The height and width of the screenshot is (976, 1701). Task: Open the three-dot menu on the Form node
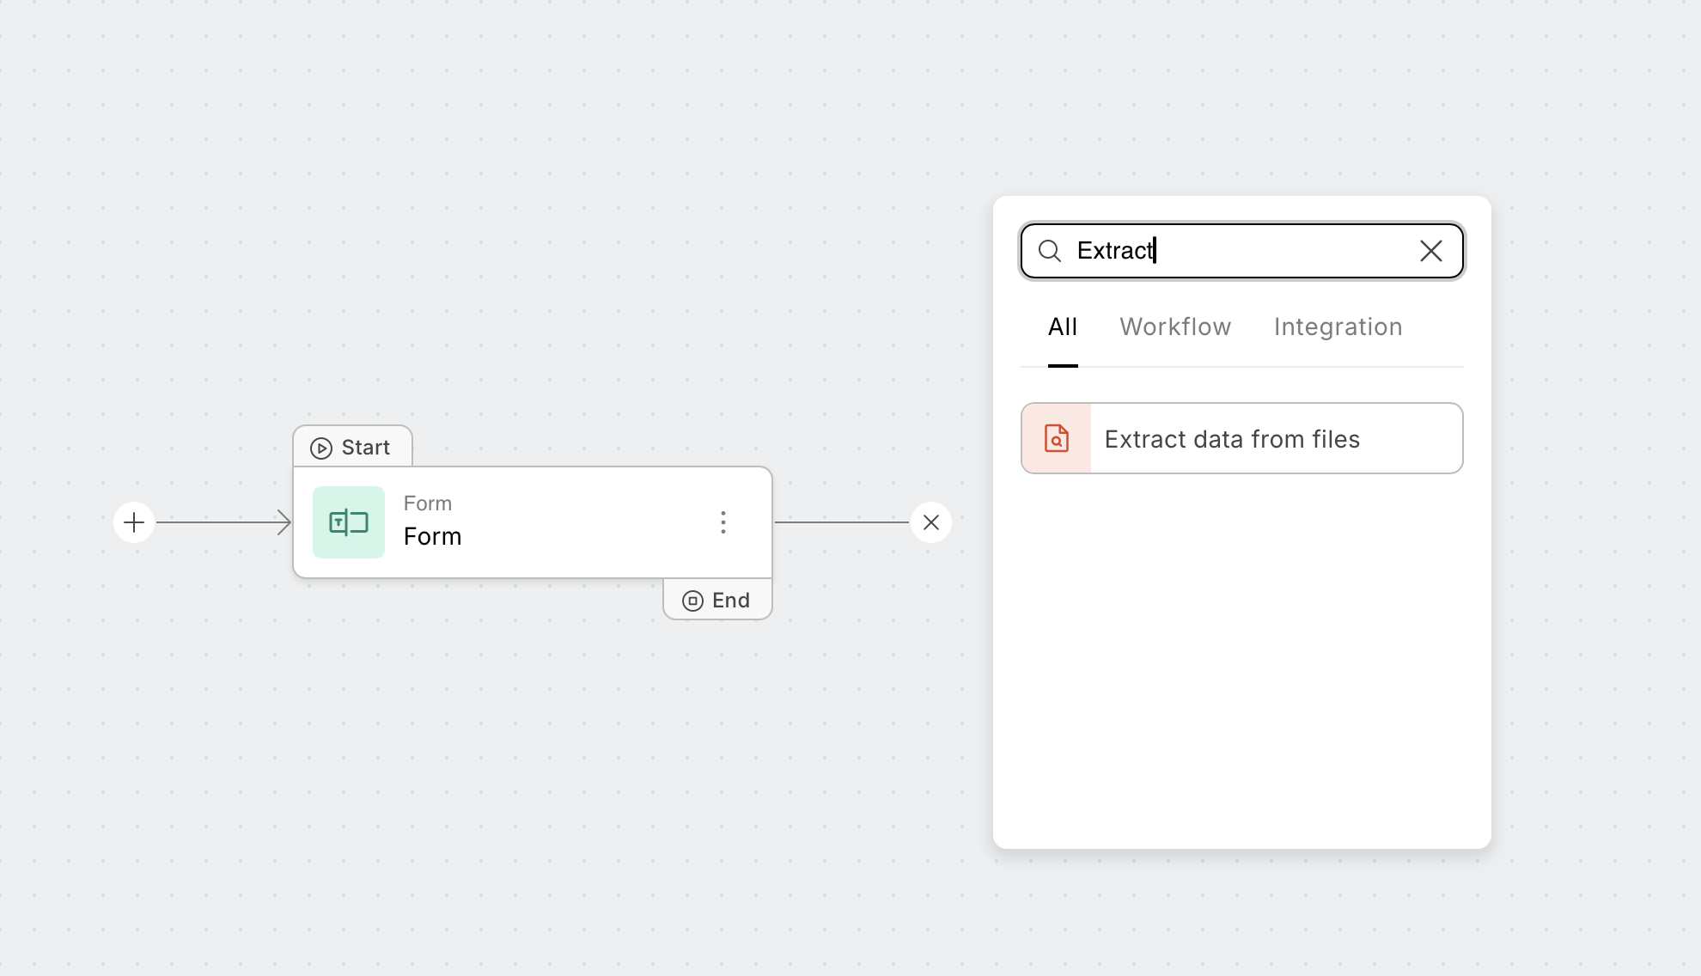click(723, 522)
